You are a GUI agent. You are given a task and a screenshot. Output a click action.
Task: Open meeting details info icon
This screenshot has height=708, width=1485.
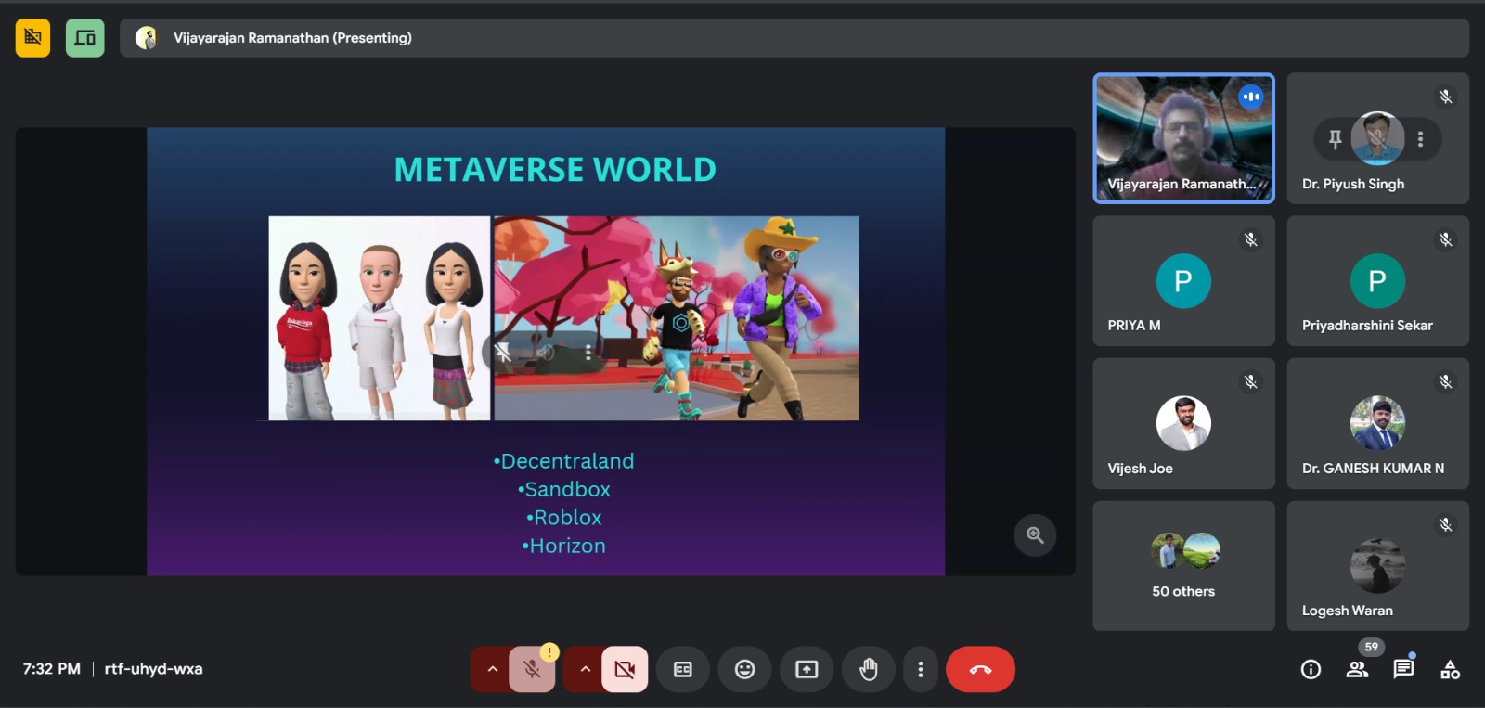tap(1311, 669)
